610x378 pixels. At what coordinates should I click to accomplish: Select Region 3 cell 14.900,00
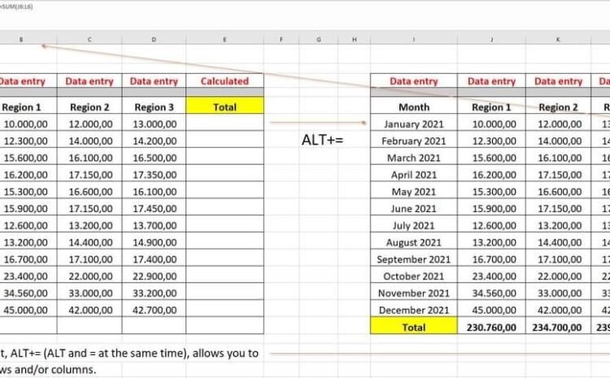154,242
